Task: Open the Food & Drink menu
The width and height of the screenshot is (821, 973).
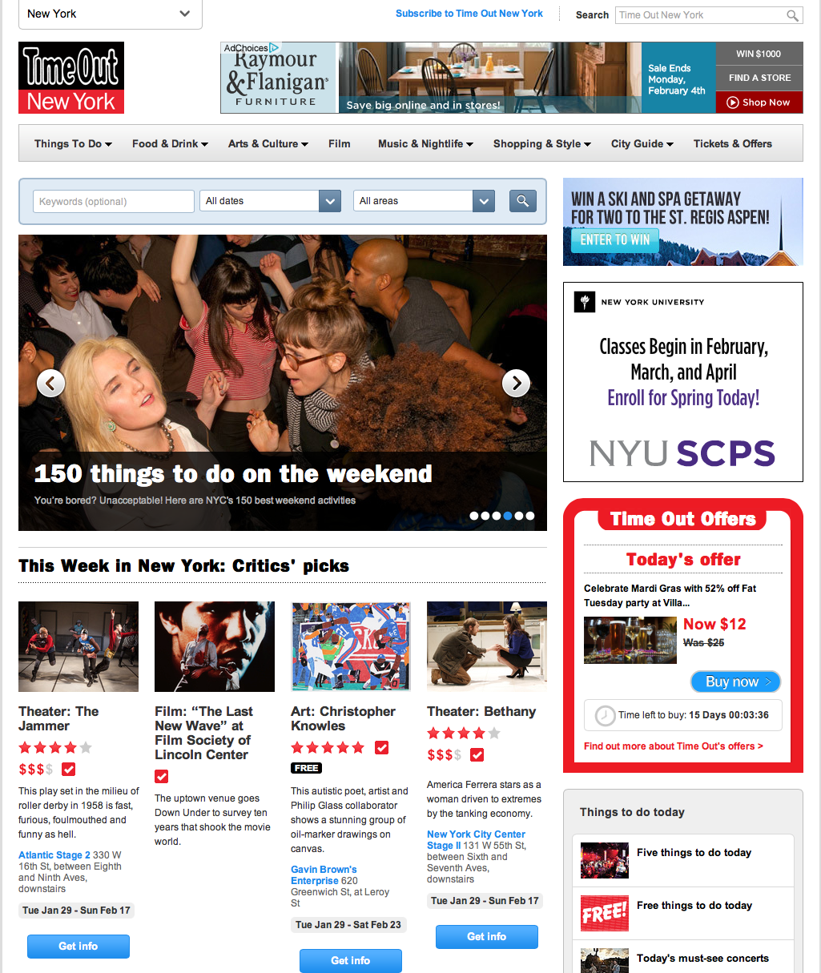Action: 170,144
